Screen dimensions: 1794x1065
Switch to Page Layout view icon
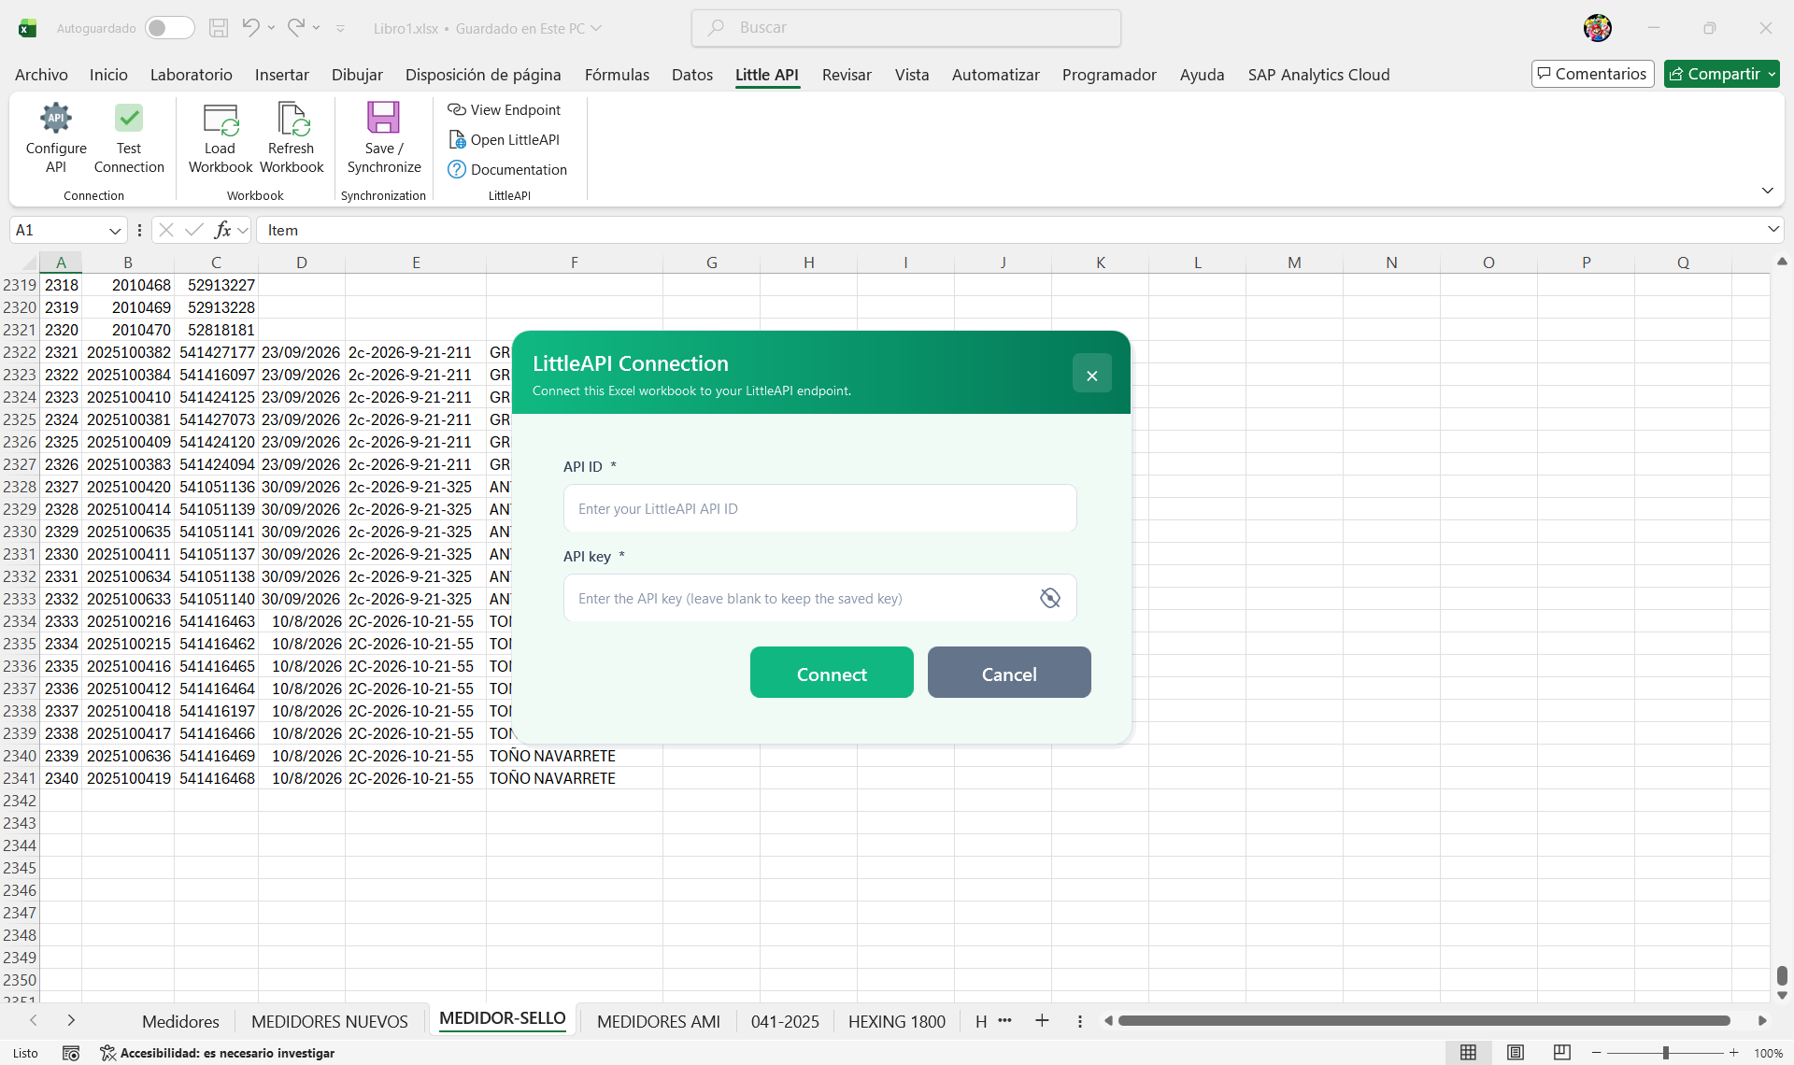[1516, 1053]
